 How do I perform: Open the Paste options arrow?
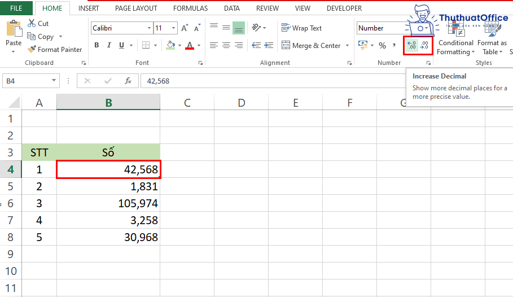(14, 52)
